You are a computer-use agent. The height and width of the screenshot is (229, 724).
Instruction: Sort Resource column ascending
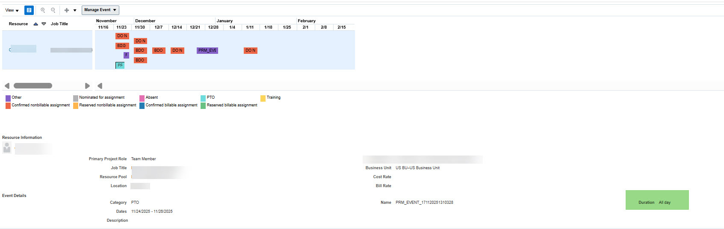click(x=36, y=24)
